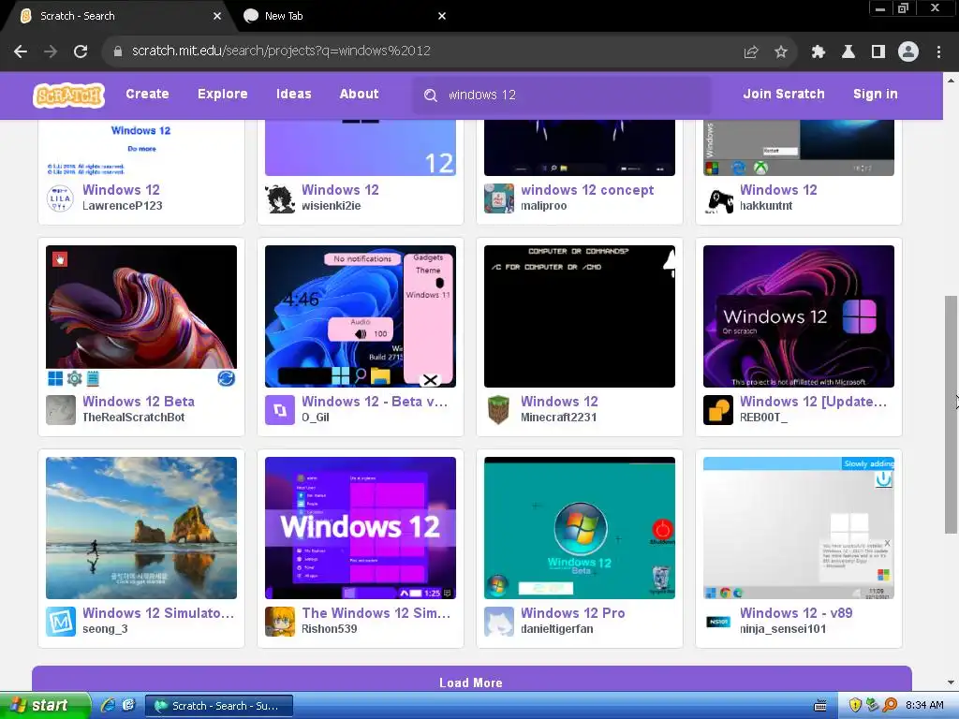Open Rishon539's avatar icon

[x=280, y=622]
